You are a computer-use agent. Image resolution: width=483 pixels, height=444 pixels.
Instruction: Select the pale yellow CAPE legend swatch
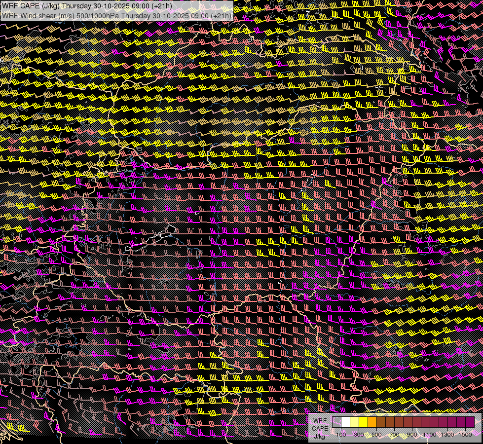point(355,422)
